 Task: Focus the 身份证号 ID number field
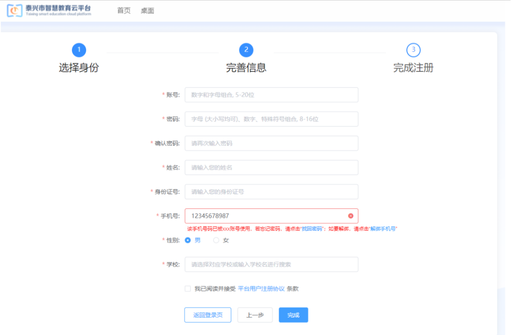tap(271, 192)
